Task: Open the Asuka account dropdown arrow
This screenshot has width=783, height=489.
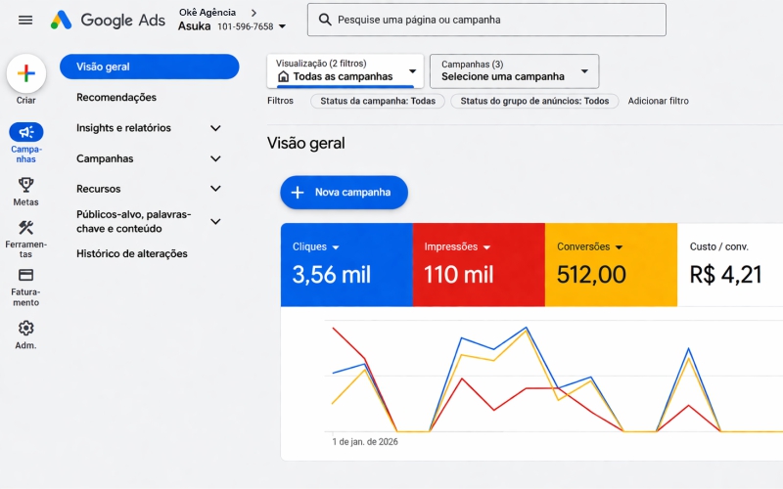Action: (282, 26)
